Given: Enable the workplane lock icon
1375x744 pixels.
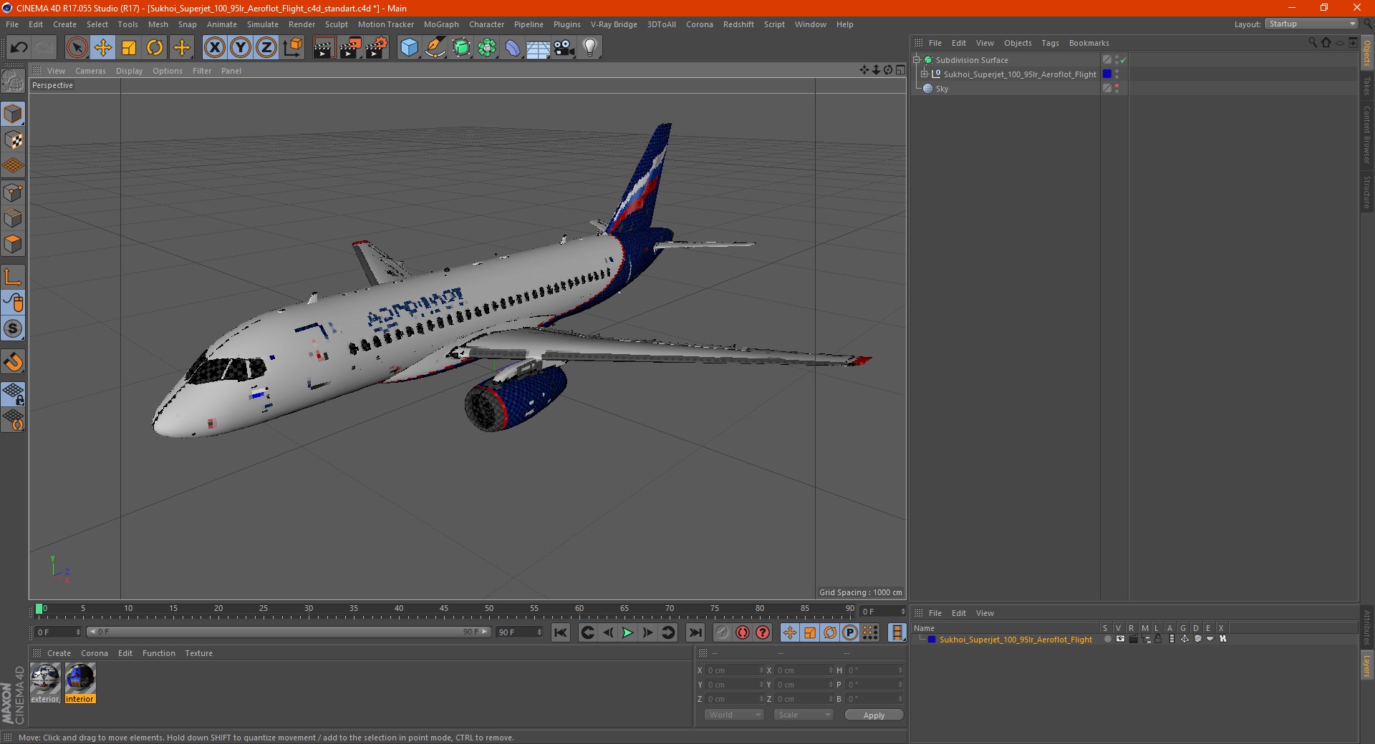Looking at the screenshot, I should pyautogui.click(x=14, y=393).
